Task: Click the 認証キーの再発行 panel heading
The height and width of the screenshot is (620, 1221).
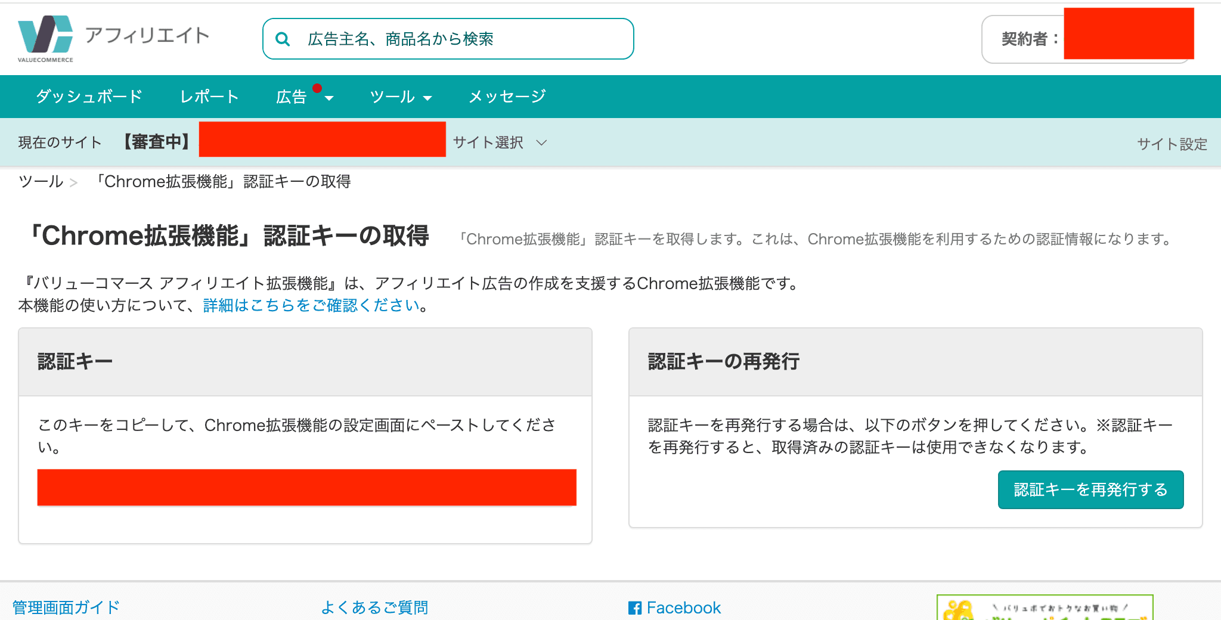Action: (723, 361)
